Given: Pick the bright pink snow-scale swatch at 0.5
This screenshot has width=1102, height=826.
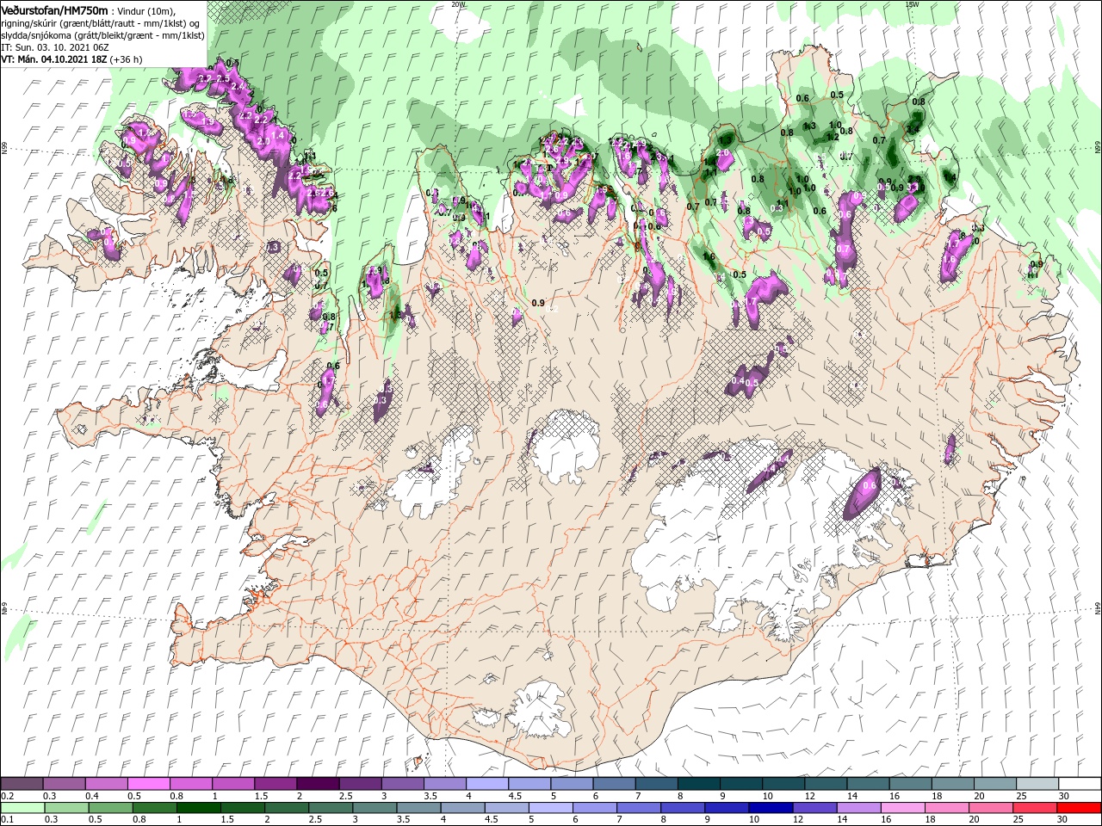Looking at the screenshot, I should 148,784.
